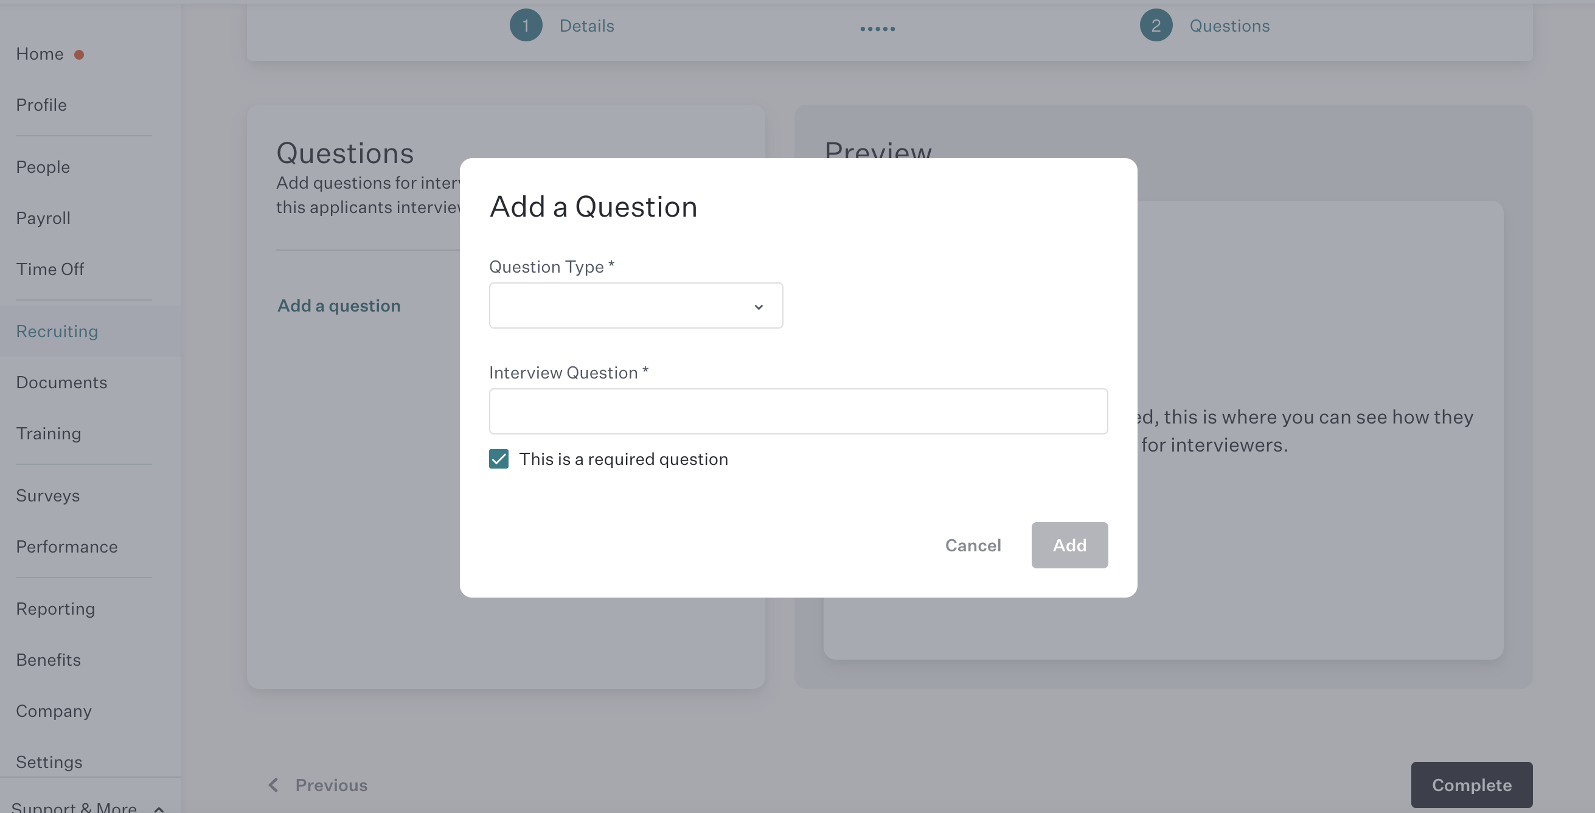Click the Add a question link
1595x813 pixels.
point(339,305)
